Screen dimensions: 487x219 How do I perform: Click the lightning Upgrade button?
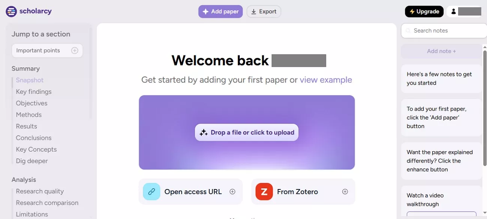pyautogui.click(x=424, y=12)
